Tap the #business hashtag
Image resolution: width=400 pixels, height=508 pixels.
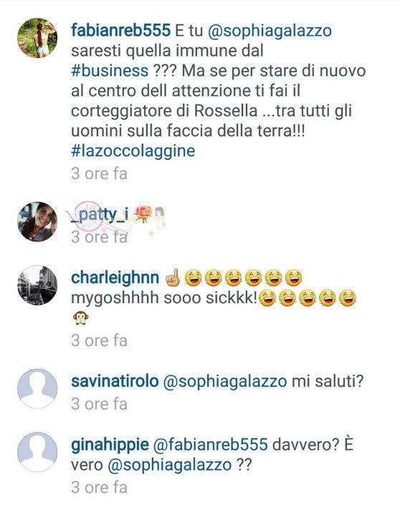click(x=110, y=71)
